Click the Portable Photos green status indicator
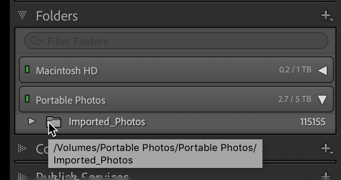 tap(27, 99)
